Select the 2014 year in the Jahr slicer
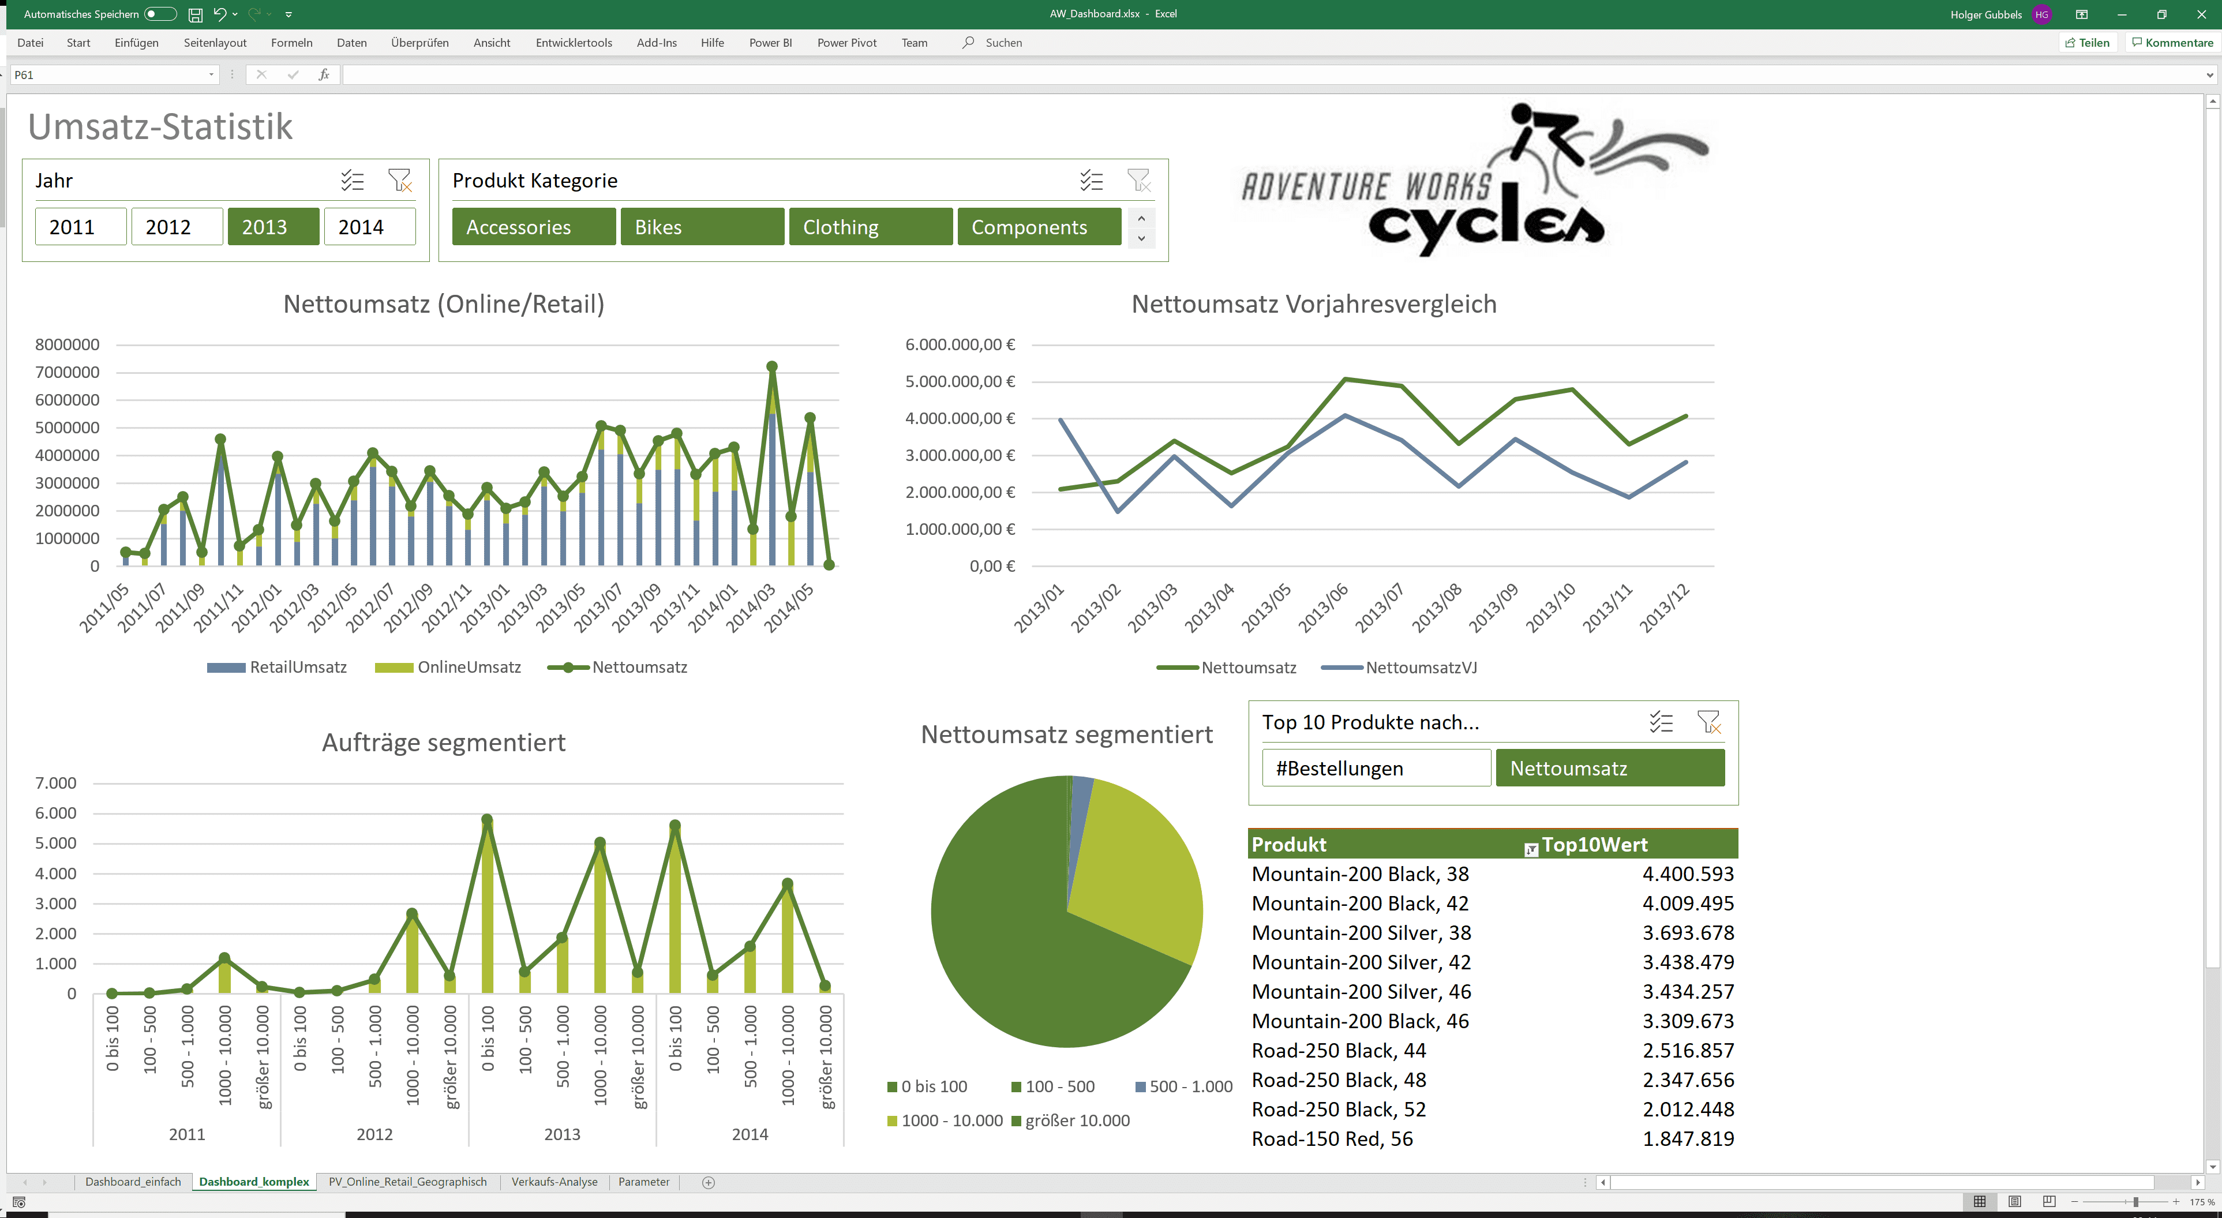The height and width of the screenshot is (1218, 2222). (369, 226)
